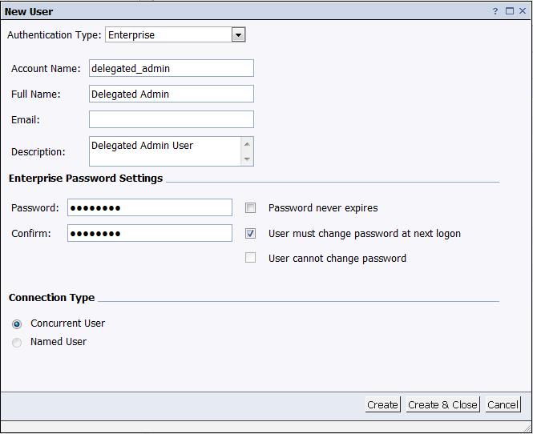Click the Account Name field

pyautogui.click(x=171, y=68)
